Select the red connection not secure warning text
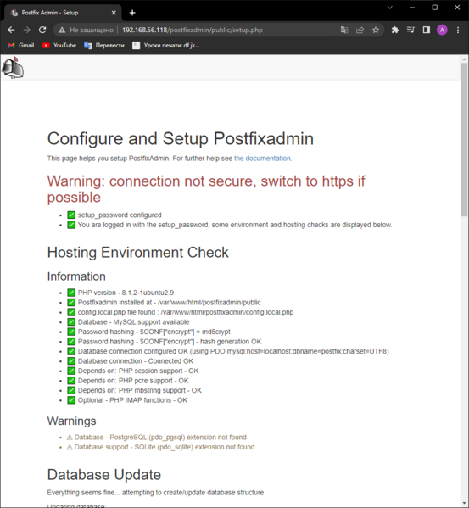The width and height of the screenshot is (469, 508). click(206, 189)
